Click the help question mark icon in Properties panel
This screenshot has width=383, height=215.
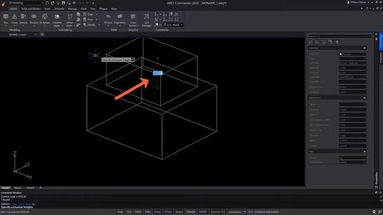pos(337,42)
